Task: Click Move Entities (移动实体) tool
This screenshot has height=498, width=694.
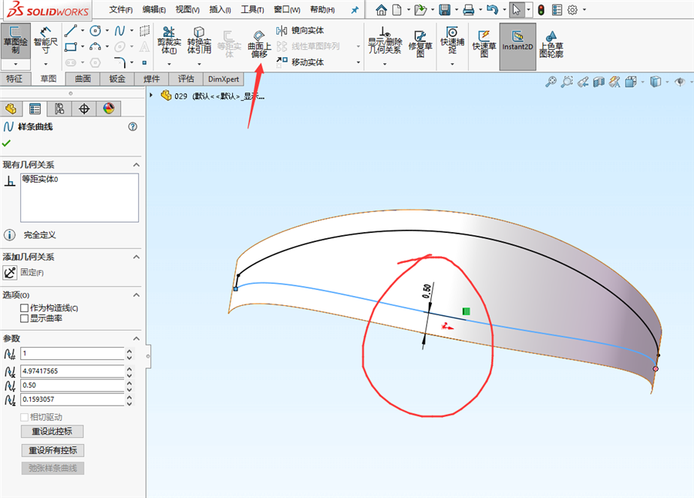Action: [301, 62]
